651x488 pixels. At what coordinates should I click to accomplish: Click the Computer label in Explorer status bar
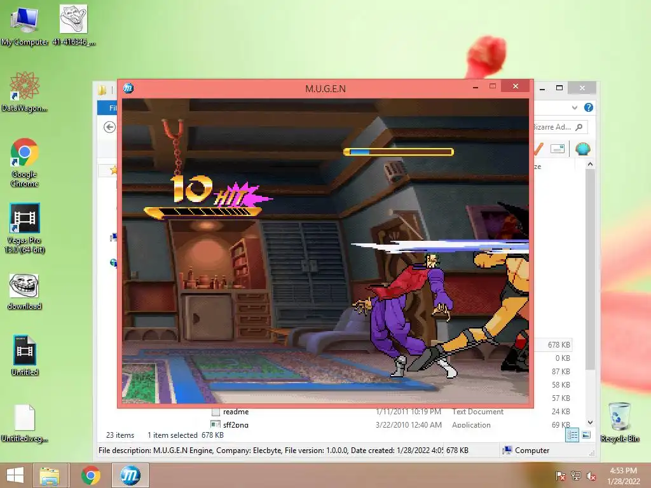(x=532, y=451)
